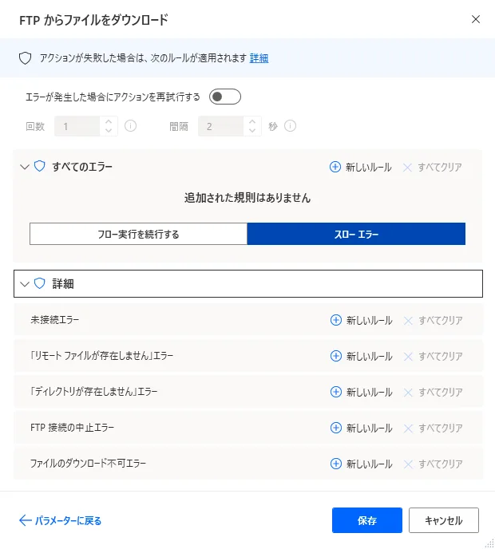Click plus icon for すべてのエラー new rule
Viewport: 495px width, 549px height.
click(x=335, y=167)
